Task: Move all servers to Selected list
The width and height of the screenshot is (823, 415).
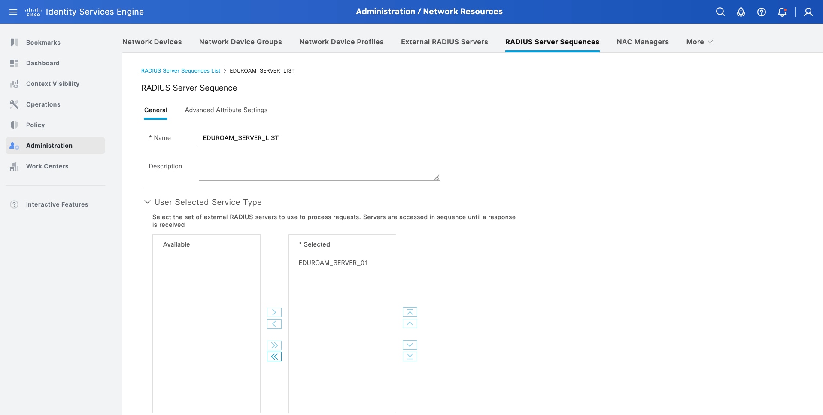Action: [x=274, y=345]
